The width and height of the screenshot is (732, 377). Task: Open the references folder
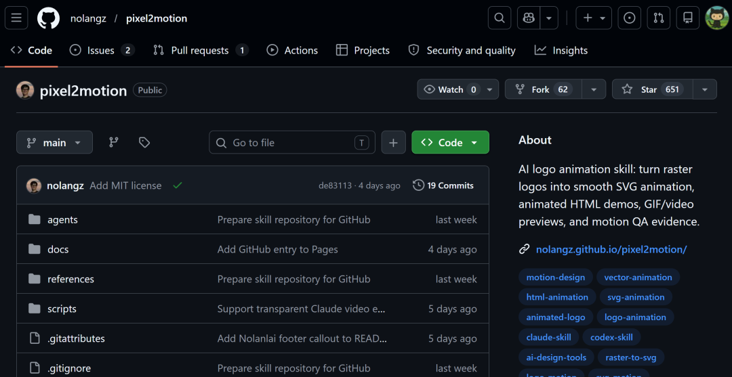point(70,279)
